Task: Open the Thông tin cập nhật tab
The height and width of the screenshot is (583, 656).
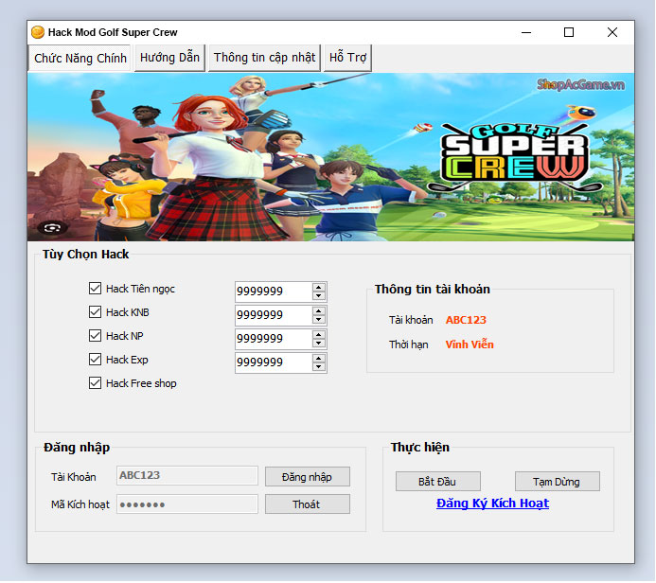Action: 264,58
